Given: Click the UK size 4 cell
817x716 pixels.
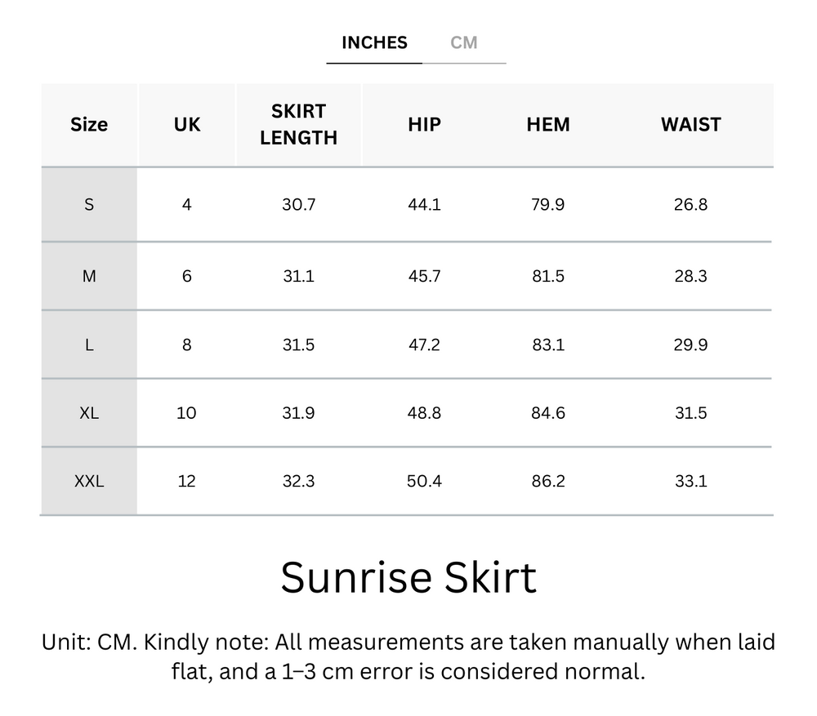Looking at the screenshot, I should [186, 205].
